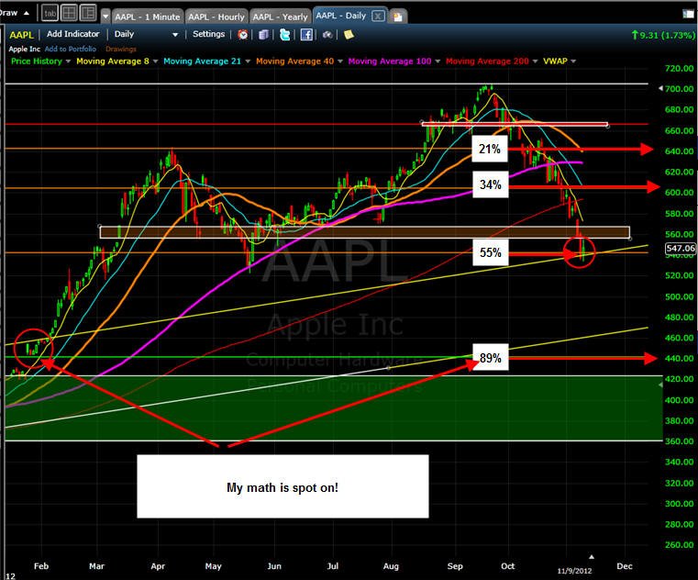
Task: Open the VWAP indicator dropdown arrow
Action: [573, 61]
